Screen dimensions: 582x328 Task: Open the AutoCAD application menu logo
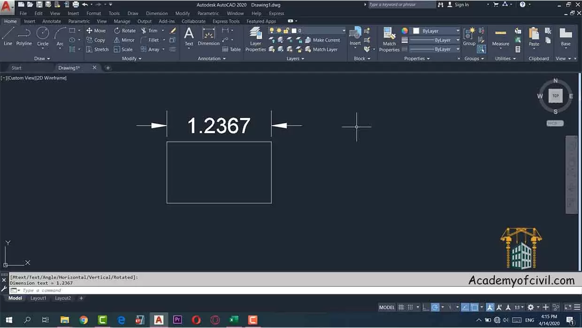point(7,8)
